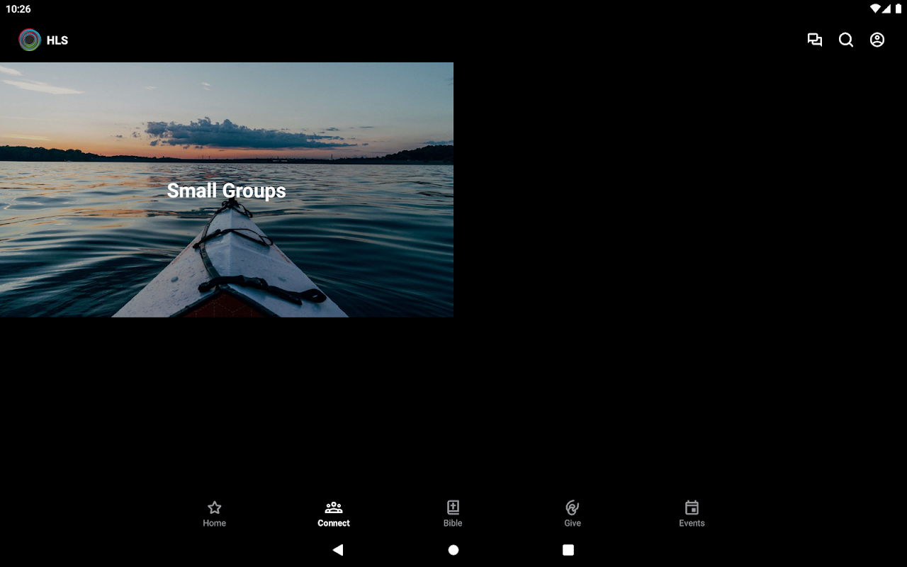This screenshot has width=907, height=567.
Task: Click the Small Groups title text
Action: click(x=227, y=191)
